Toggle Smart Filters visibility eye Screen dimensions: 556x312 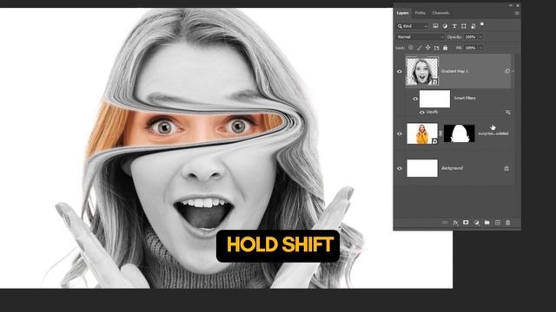pos(415,99)
